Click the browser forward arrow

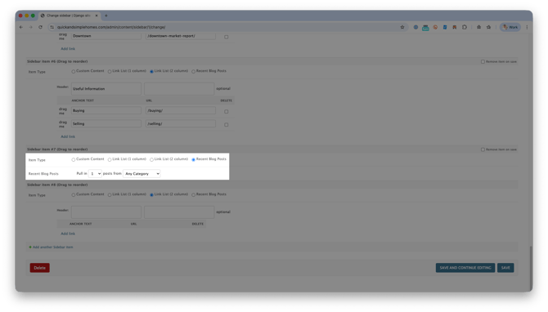tap(31, 27)
